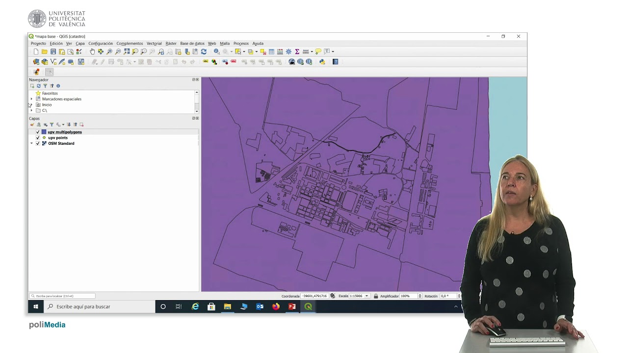The width and height of the screenshot is (628, 353).
Task: Open the Vectorial menu
Action: [x=154, y=44]
